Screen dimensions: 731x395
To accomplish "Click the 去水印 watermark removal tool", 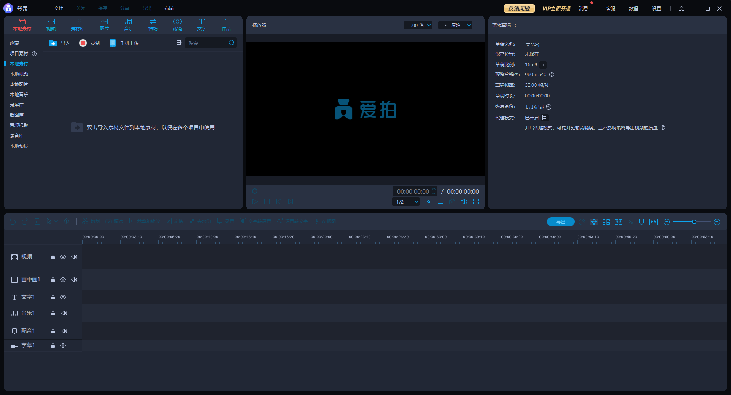I will click(200, 221).
